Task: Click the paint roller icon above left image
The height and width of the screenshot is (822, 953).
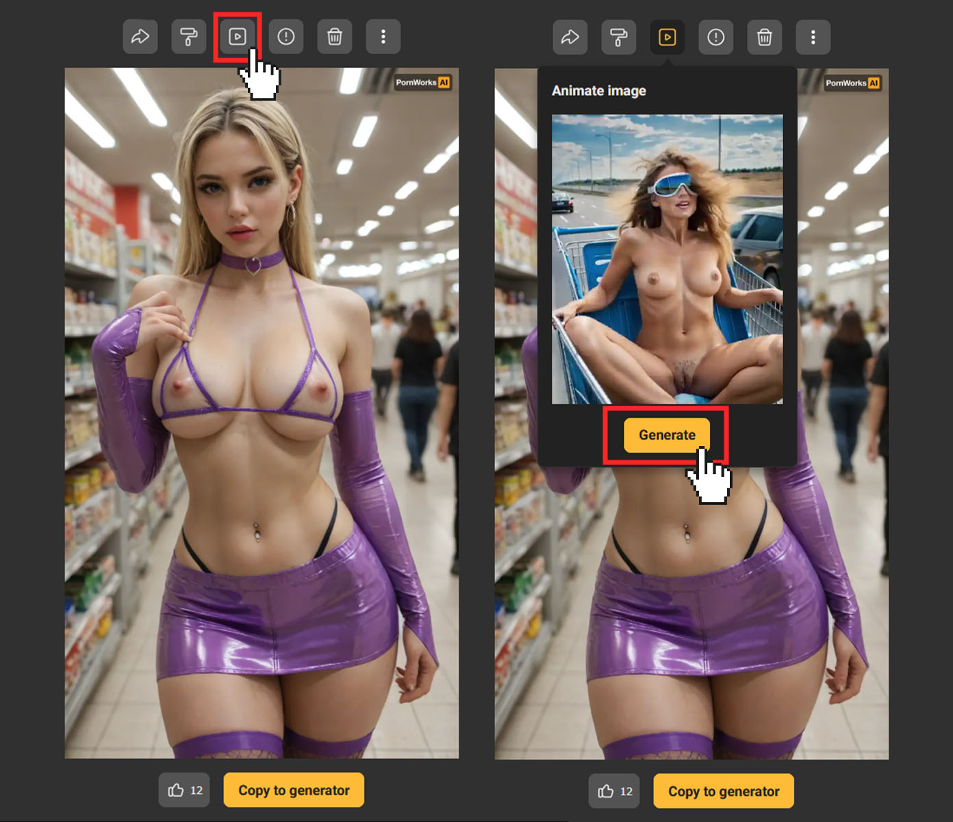Action: (189, 37)
